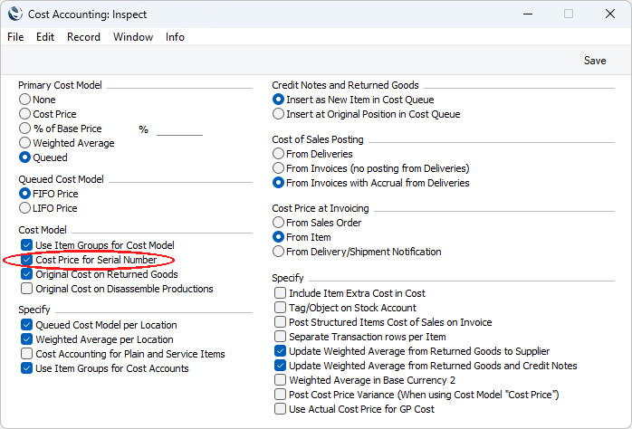Screen dimensions: 632x429
Task: Toggle Use Item Groups for Cost Model
Action: (26, 245)
